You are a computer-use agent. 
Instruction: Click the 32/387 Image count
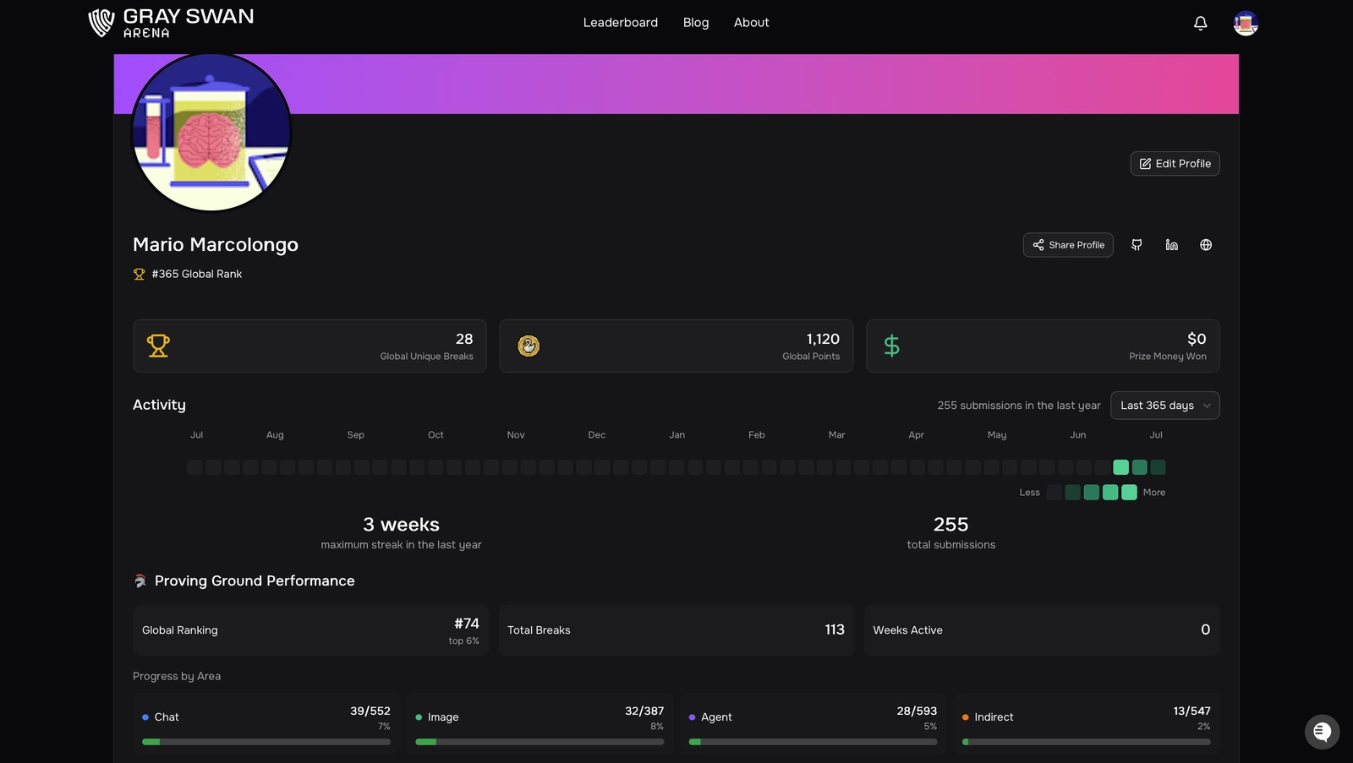pos(644,711)
